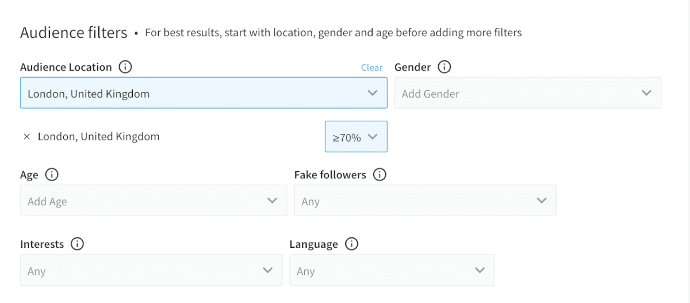Click the selected London, United Kingdom location text
The image size is (690, 303).
(x=98, y=137)
